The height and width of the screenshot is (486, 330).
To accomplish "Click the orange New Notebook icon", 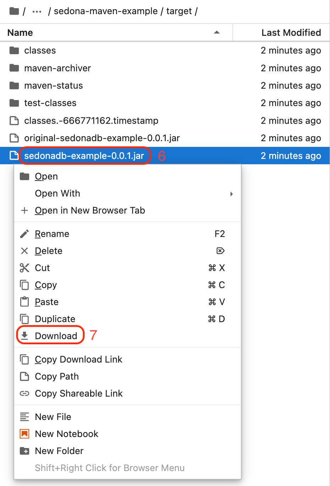I will (x=24, y=434).
